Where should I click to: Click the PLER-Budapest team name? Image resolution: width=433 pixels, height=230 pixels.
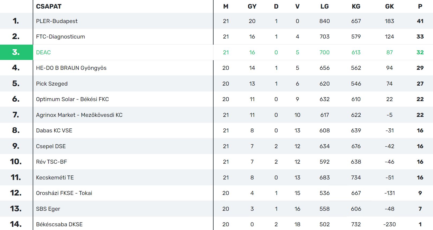click(57, 21)
